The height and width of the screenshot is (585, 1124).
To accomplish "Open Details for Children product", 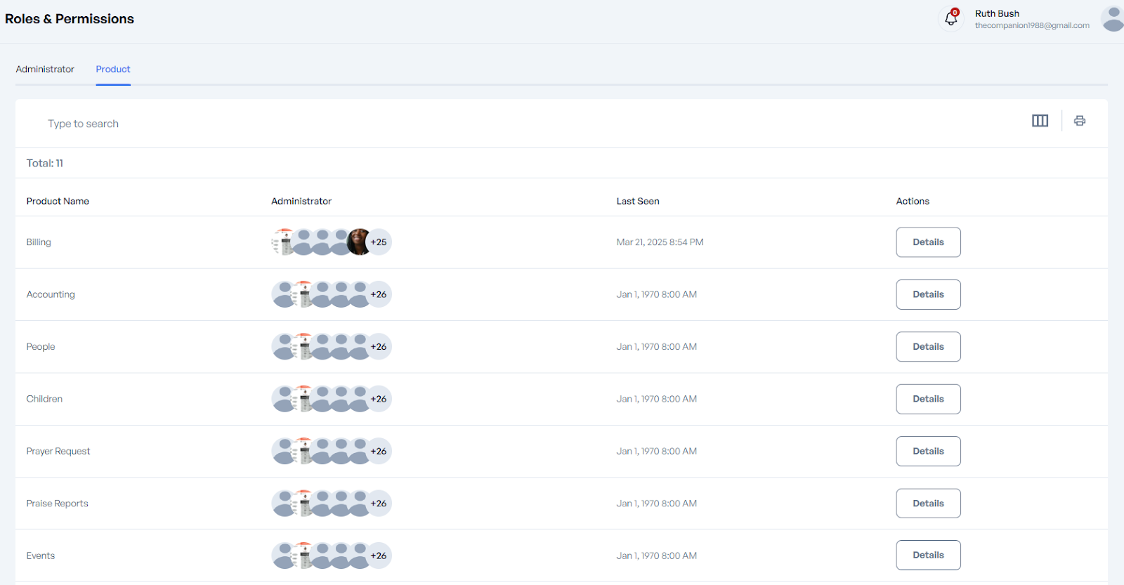I will pos(928,399).
